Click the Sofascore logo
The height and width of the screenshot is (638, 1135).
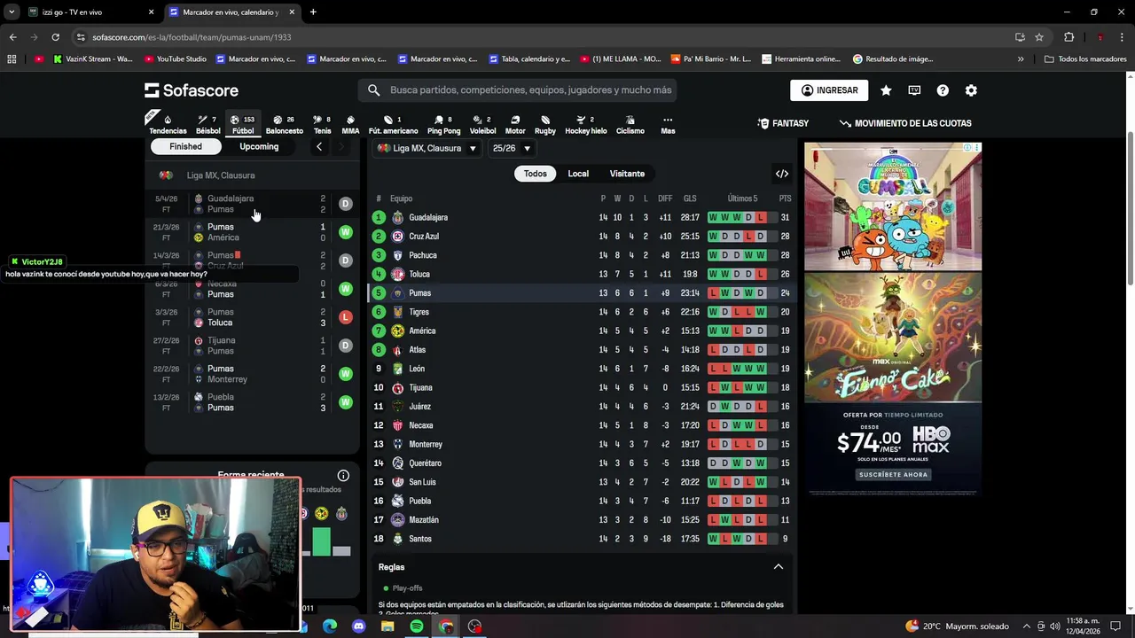tap(192, 90)
